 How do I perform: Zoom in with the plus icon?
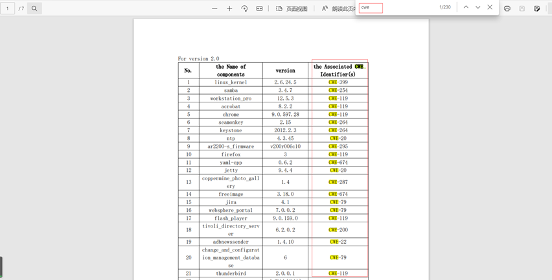point(229,8)
